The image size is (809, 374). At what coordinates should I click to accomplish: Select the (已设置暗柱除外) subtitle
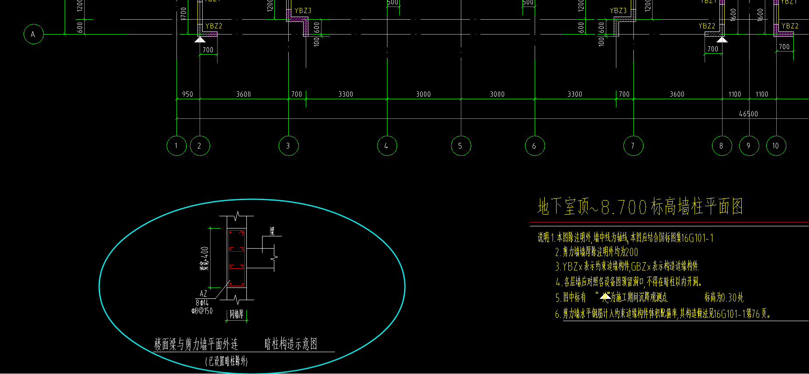coord(226,361)
